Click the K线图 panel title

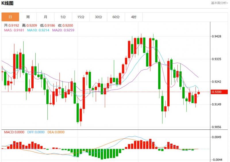click(x=7, y=3)
